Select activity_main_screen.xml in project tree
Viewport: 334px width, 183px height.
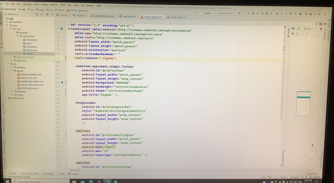tap(30, 85)
